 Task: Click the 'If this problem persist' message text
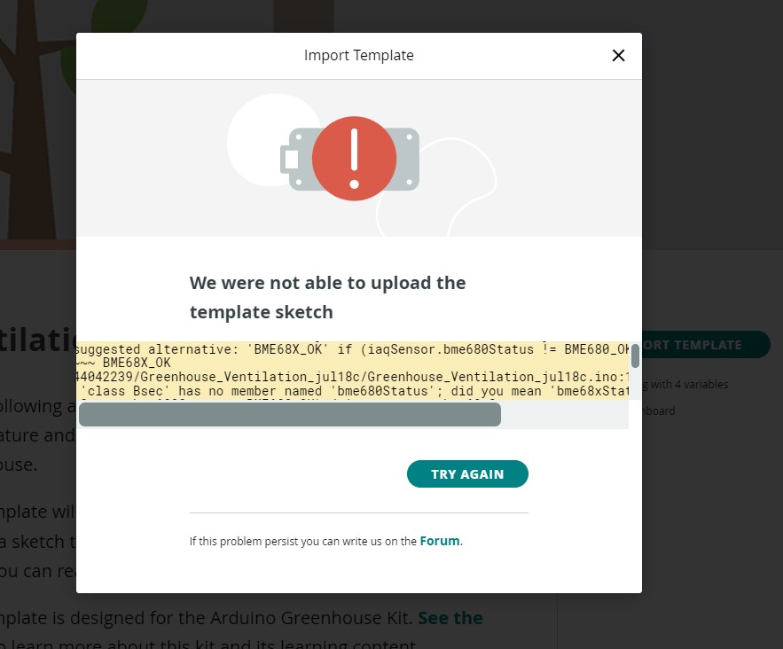(x=326, y=541)
